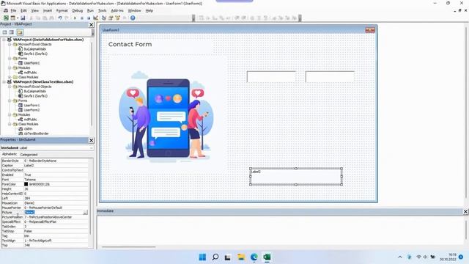Close the Properties panel

pos(91,140)
